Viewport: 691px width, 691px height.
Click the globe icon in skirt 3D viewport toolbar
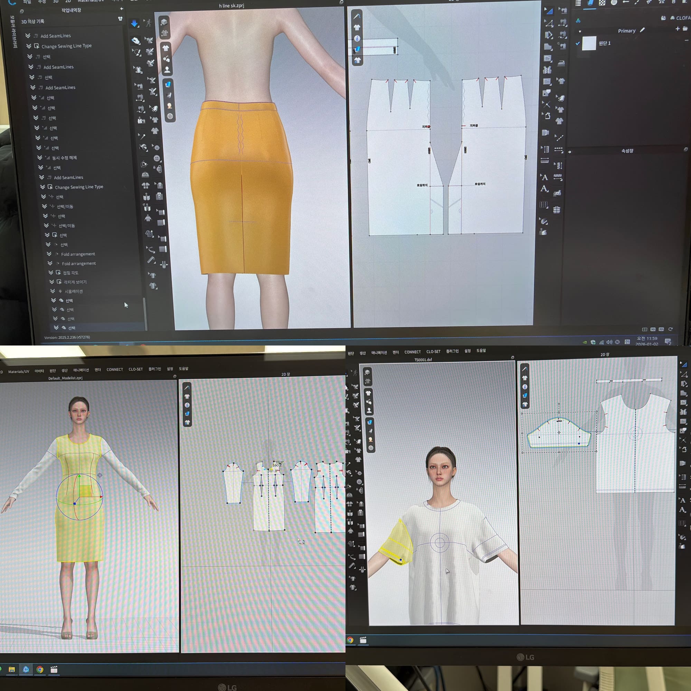point(170,116)
